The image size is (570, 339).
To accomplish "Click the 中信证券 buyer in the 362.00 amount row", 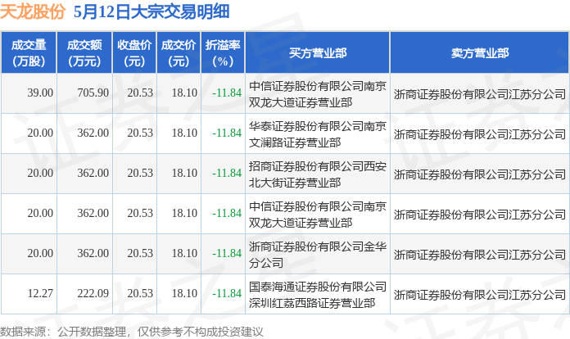I will coord(318,215).
